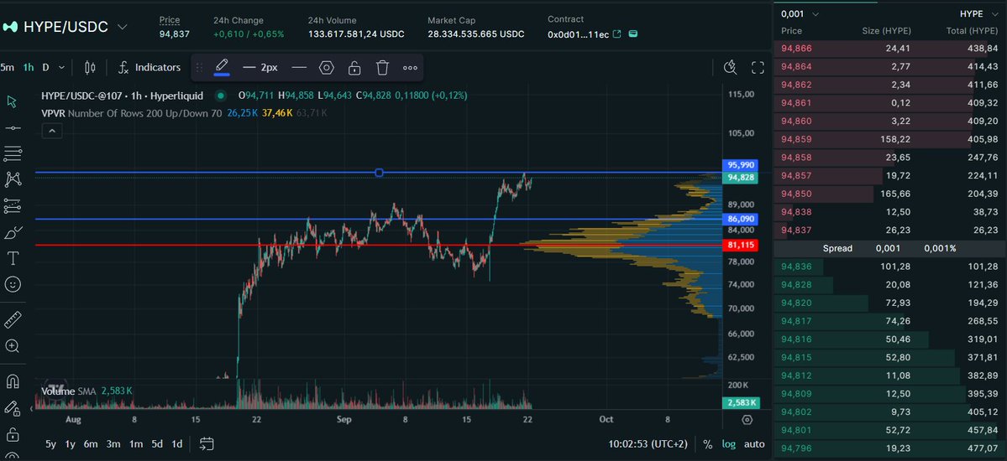Switch to the 1h timeframe
The height and width of the screenshot is (461, 1007).
click(29, 67)
